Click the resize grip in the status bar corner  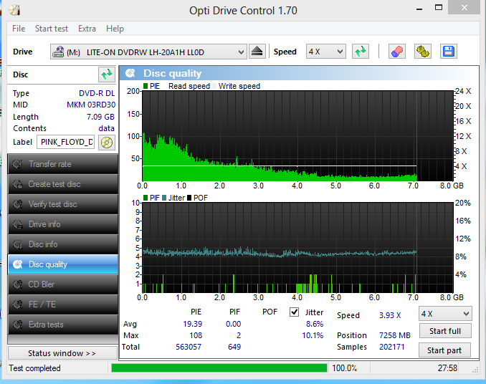point(475,370)
